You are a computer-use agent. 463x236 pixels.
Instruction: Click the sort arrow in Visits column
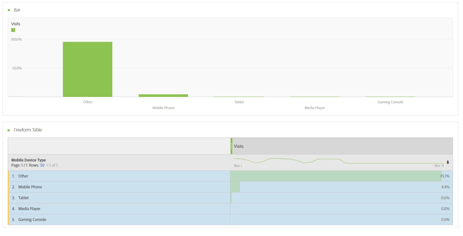448,162
